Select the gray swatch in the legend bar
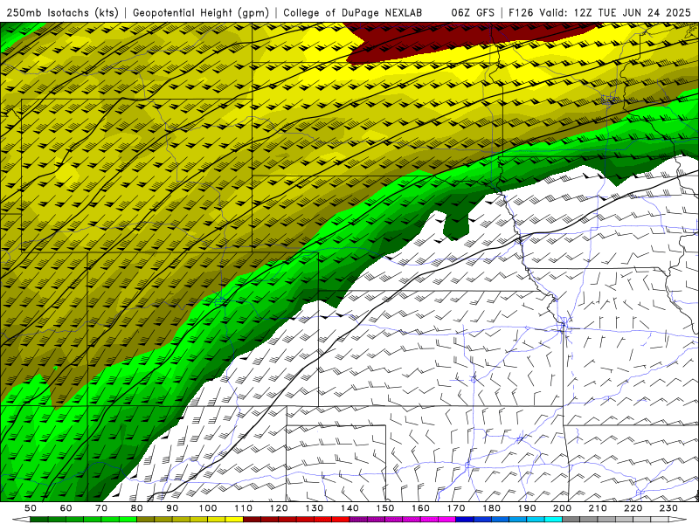 click(x=571, y=520)
